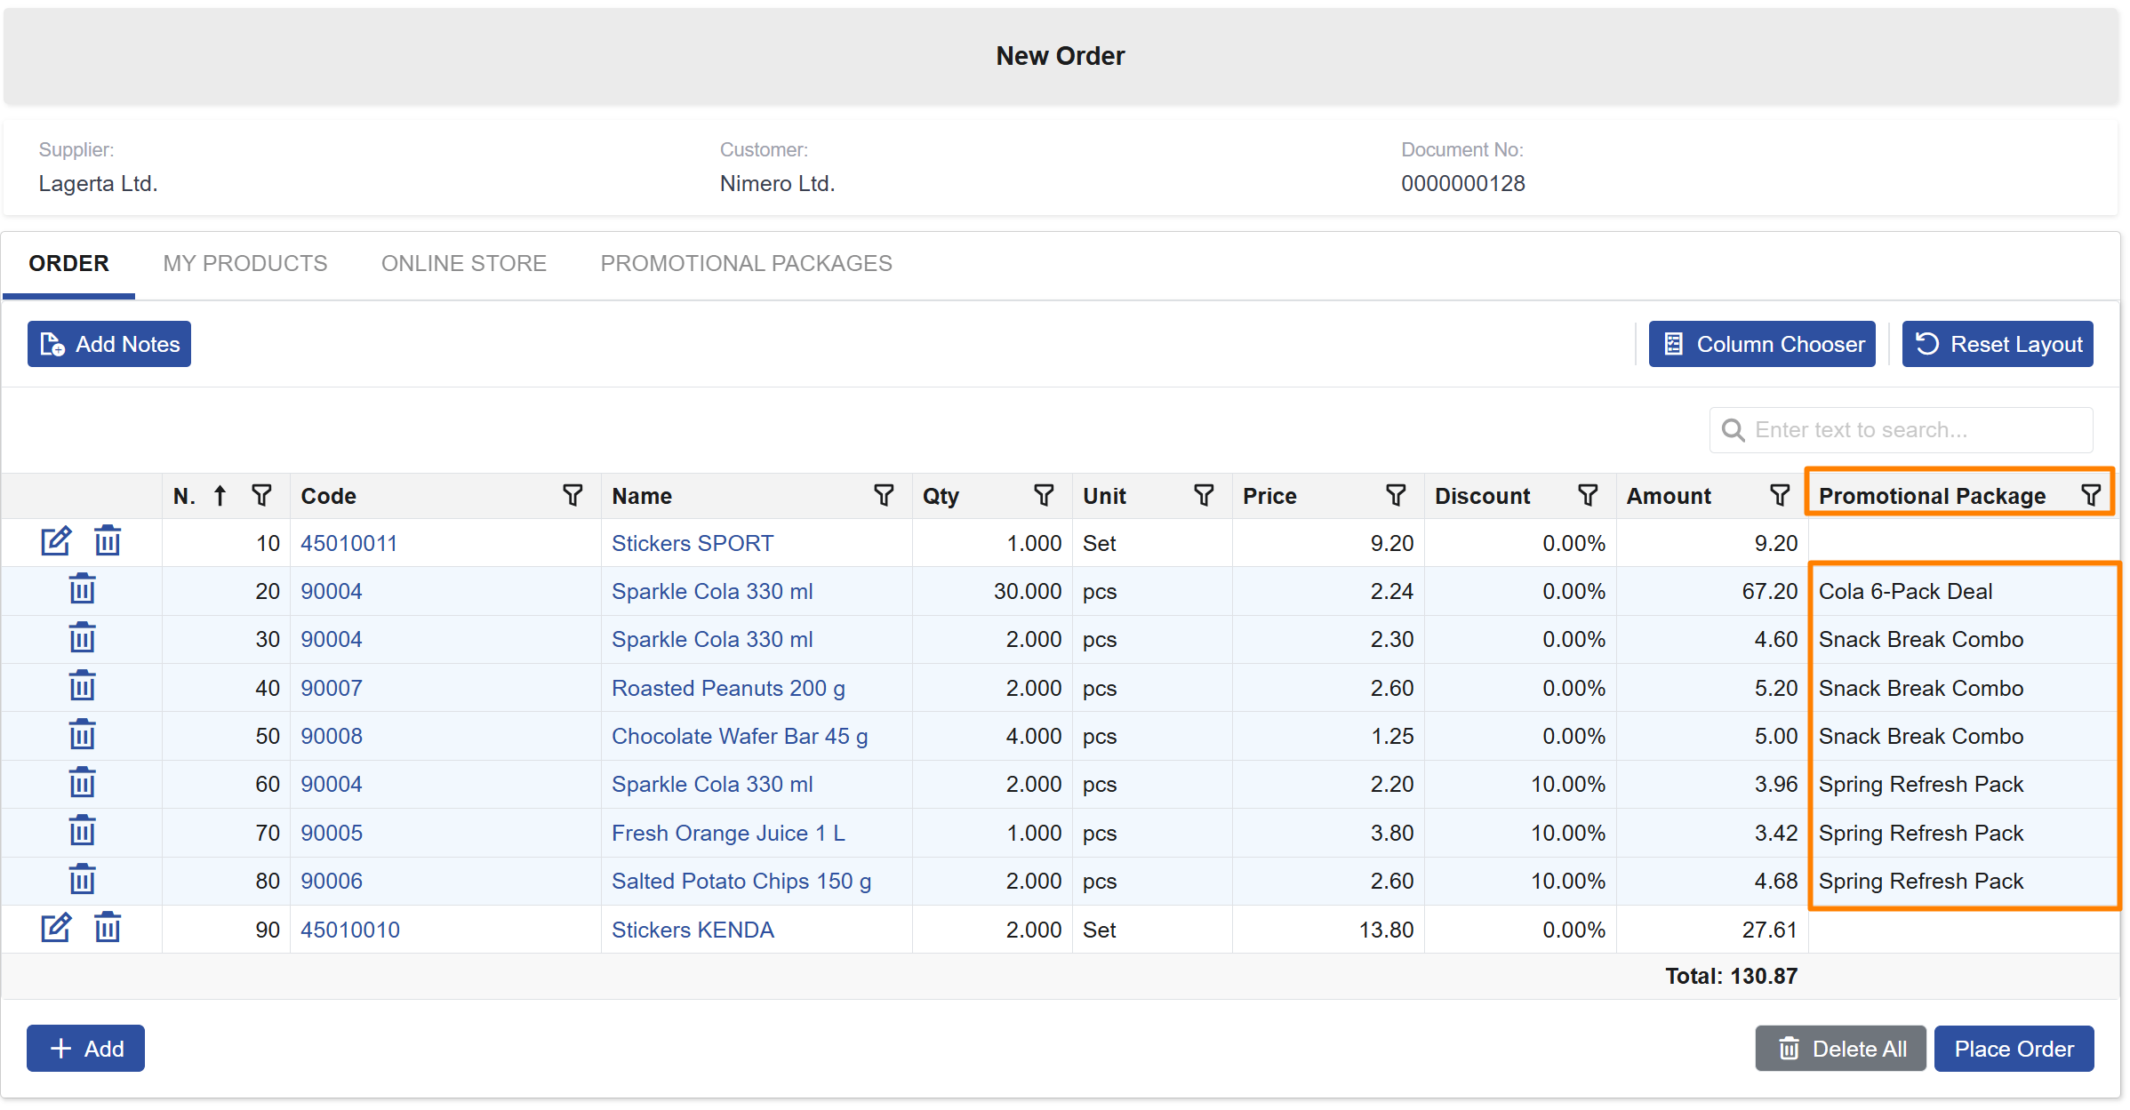Switch to the MY PRODUCTS tab

pos(244,263)
